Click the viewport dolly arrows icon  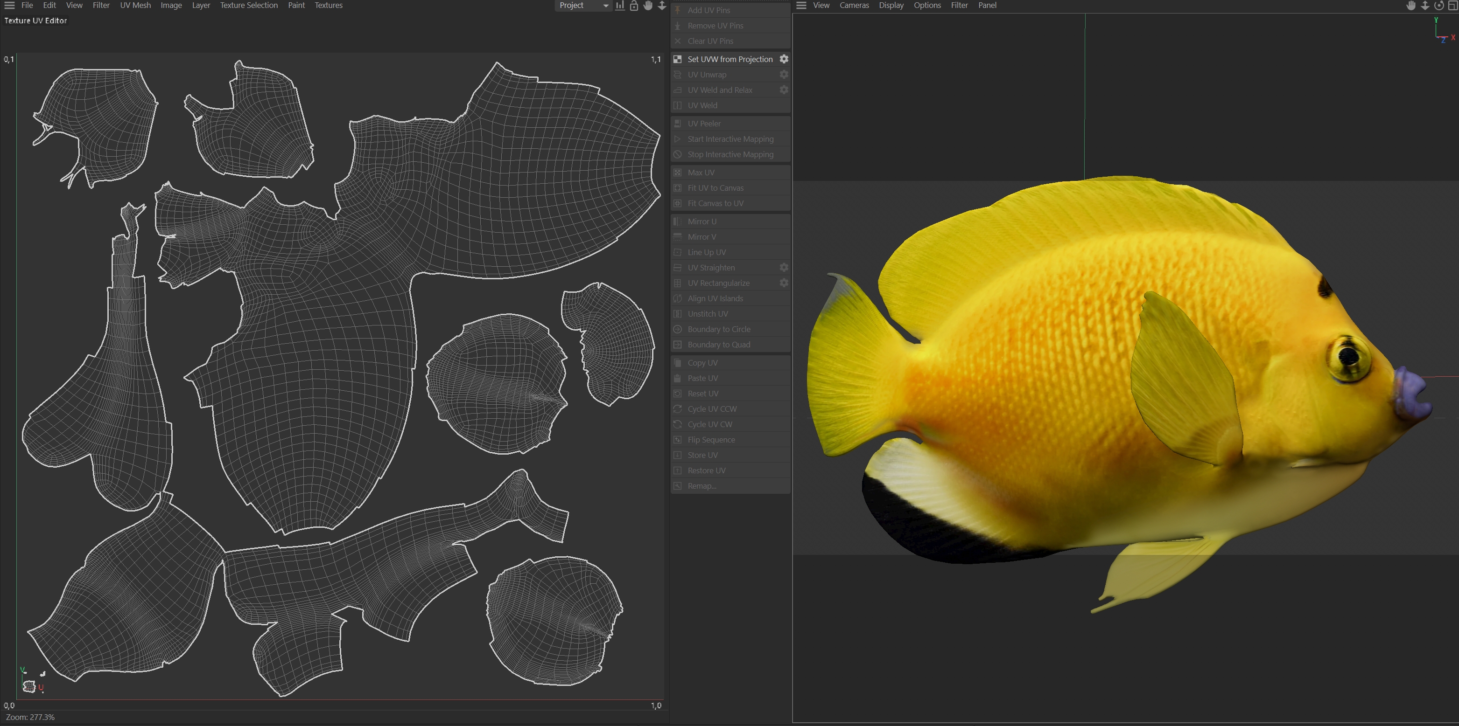coord(1424,6)
